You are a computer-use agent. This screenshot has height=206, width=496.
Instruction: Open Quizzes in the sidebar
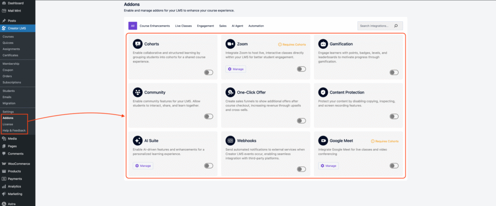pos(8,43)
